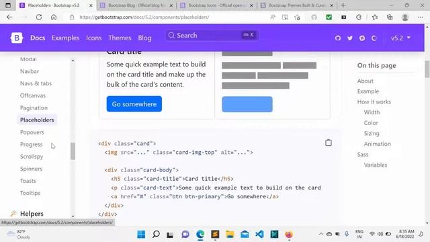Viewport: 430px width, 242px height.
Task: Open Navbar in sidebar
Action: [30, 71]
